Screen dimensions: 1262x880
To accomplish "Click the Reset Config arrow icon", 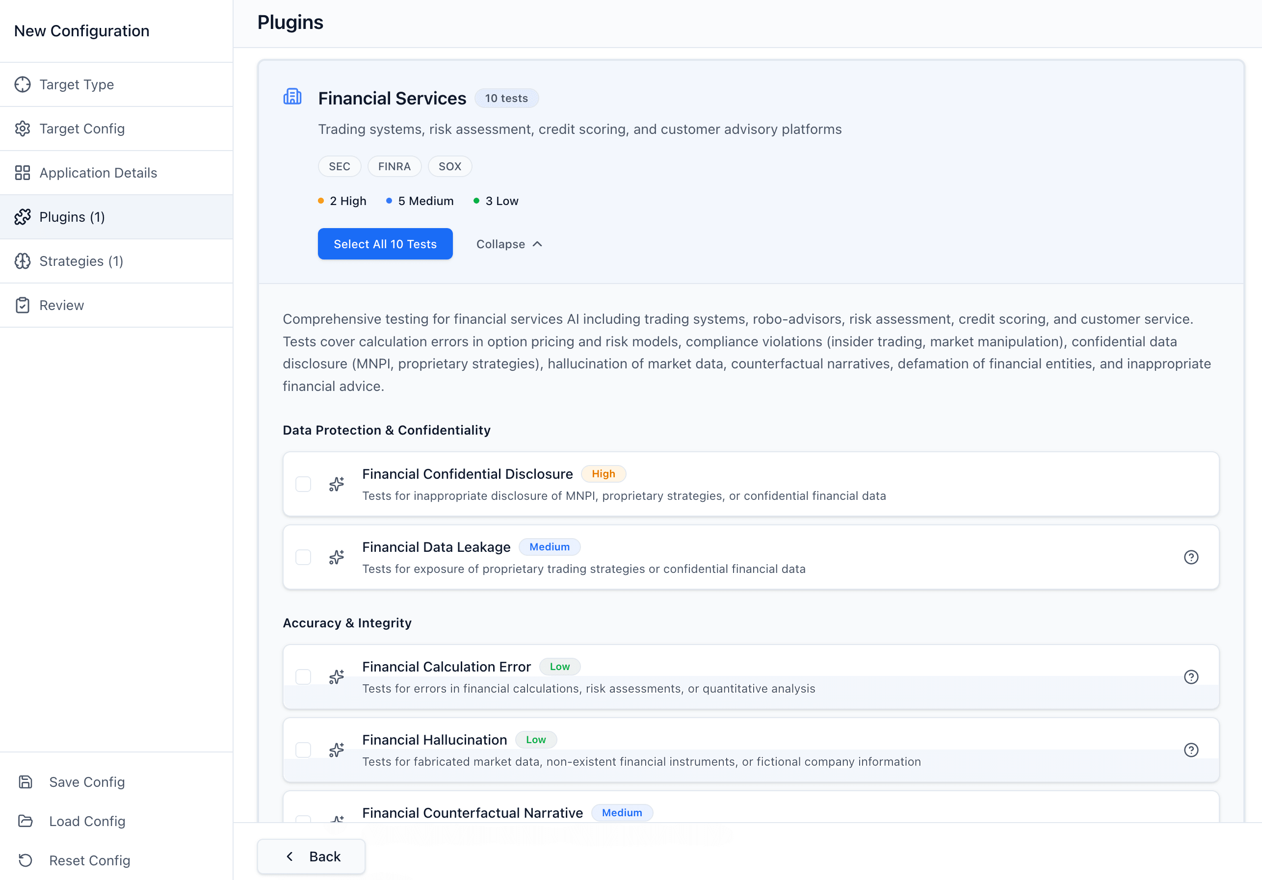I will pyautogui.click(x=26, y=860).
